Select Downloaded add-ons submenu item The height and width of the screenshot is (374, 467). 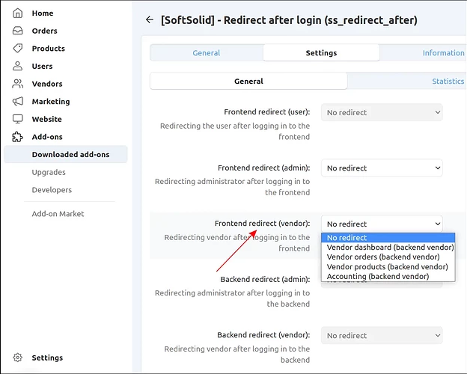(x=66, y=154)
